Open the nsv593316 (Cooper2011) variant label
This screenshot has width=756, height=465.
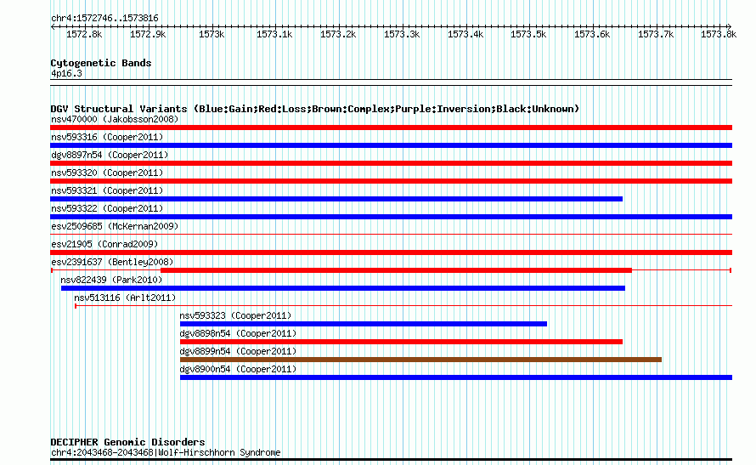click(107, 137)
